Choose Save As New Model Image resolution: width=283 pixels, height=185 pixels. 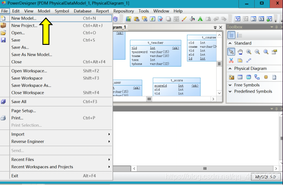click(x=56, y=55)
